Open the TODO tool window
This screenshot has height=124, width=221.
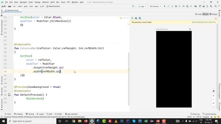[x=8, y=114]
